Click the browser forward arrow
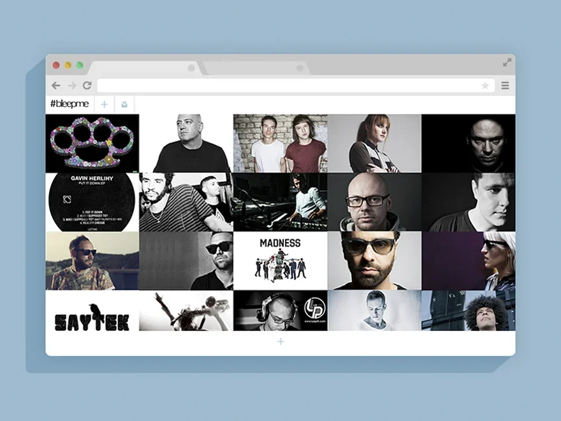The image size is (561, 421). [72, 85]
